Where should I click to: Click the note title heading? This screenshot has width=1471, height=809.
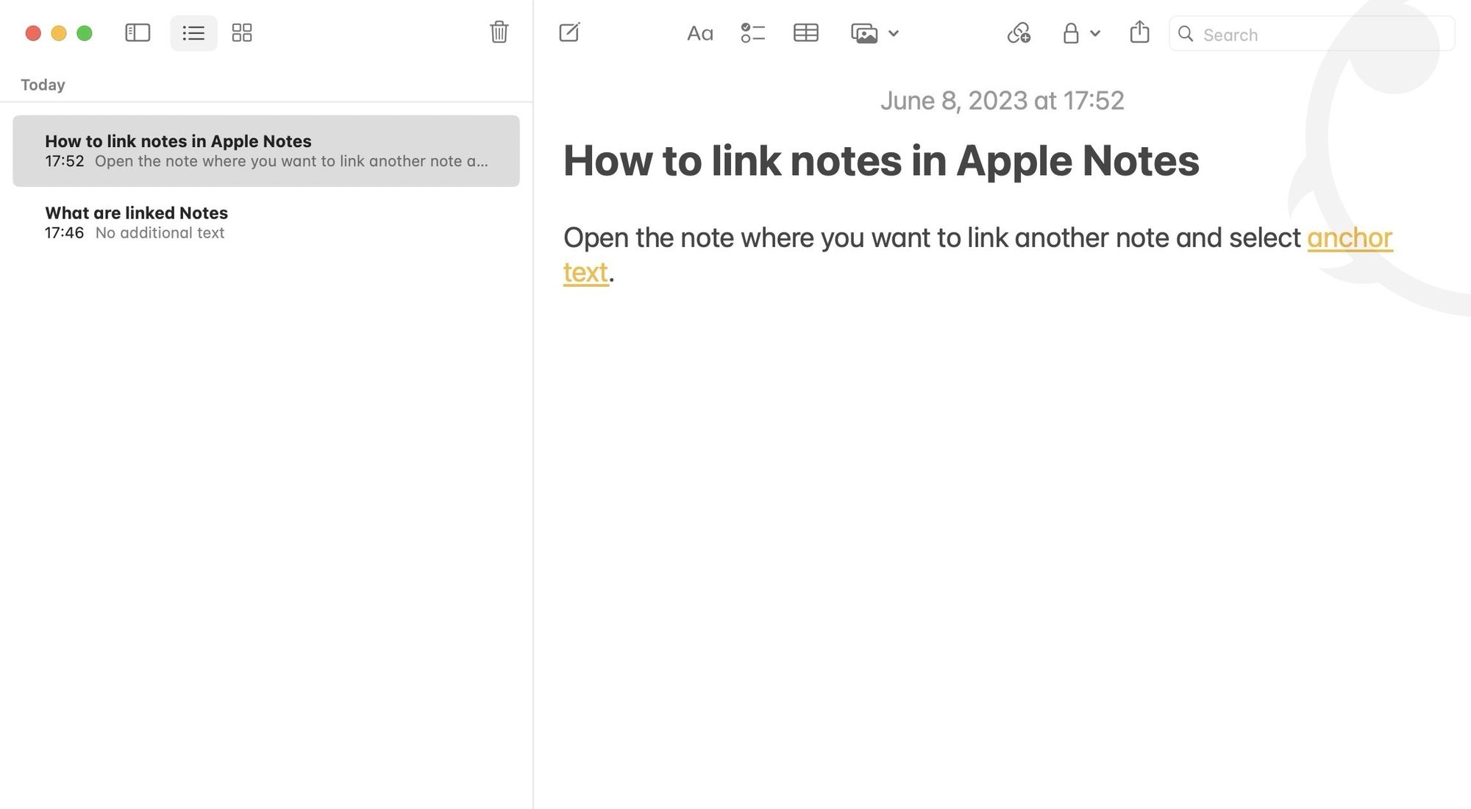point(880,160)
